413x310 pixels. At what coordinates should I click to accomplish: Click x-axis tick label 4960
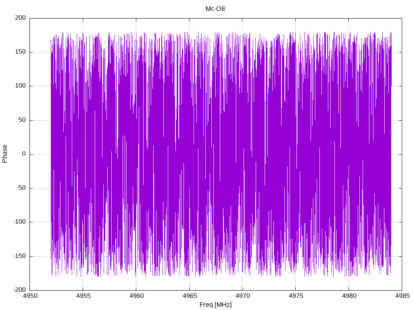point(136,296)
